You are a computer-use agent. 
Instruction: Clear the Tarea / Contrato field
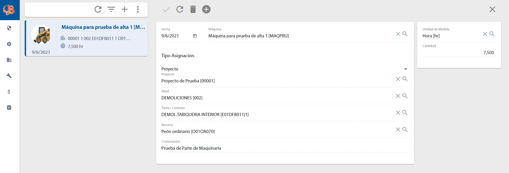click(398, 113)
